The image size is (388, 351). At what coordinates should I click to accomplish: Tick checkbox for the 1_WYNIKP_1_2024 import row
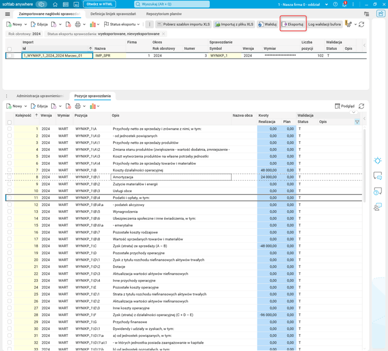coord(10,56)
